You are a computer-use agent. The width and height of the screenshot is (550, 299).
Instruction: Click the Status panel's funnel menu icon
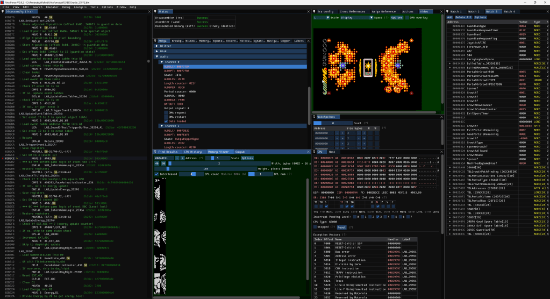156,11
